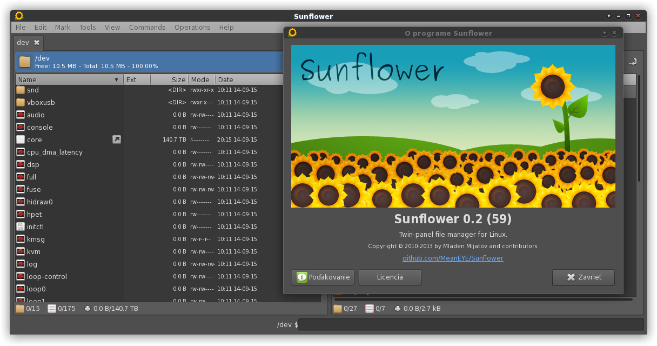The image size is (657, 346).
Task: Open the Commands menu
Action: pos(148,27)
